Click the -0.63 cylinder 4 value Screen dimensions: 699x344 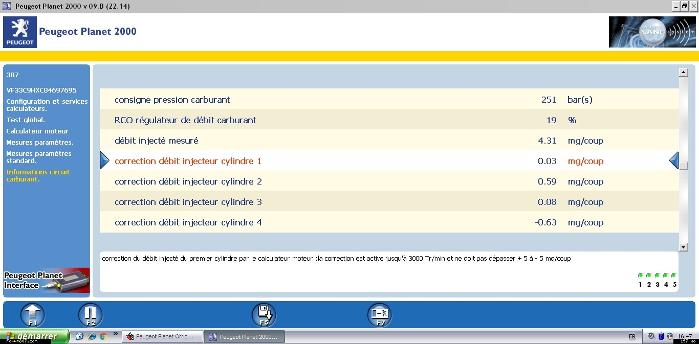[545, 222]
